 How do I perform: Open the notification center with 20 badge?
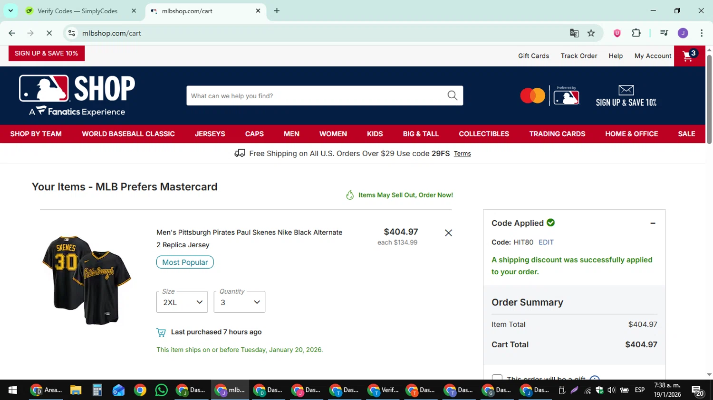pyautogui.click(x=698, y=391)
